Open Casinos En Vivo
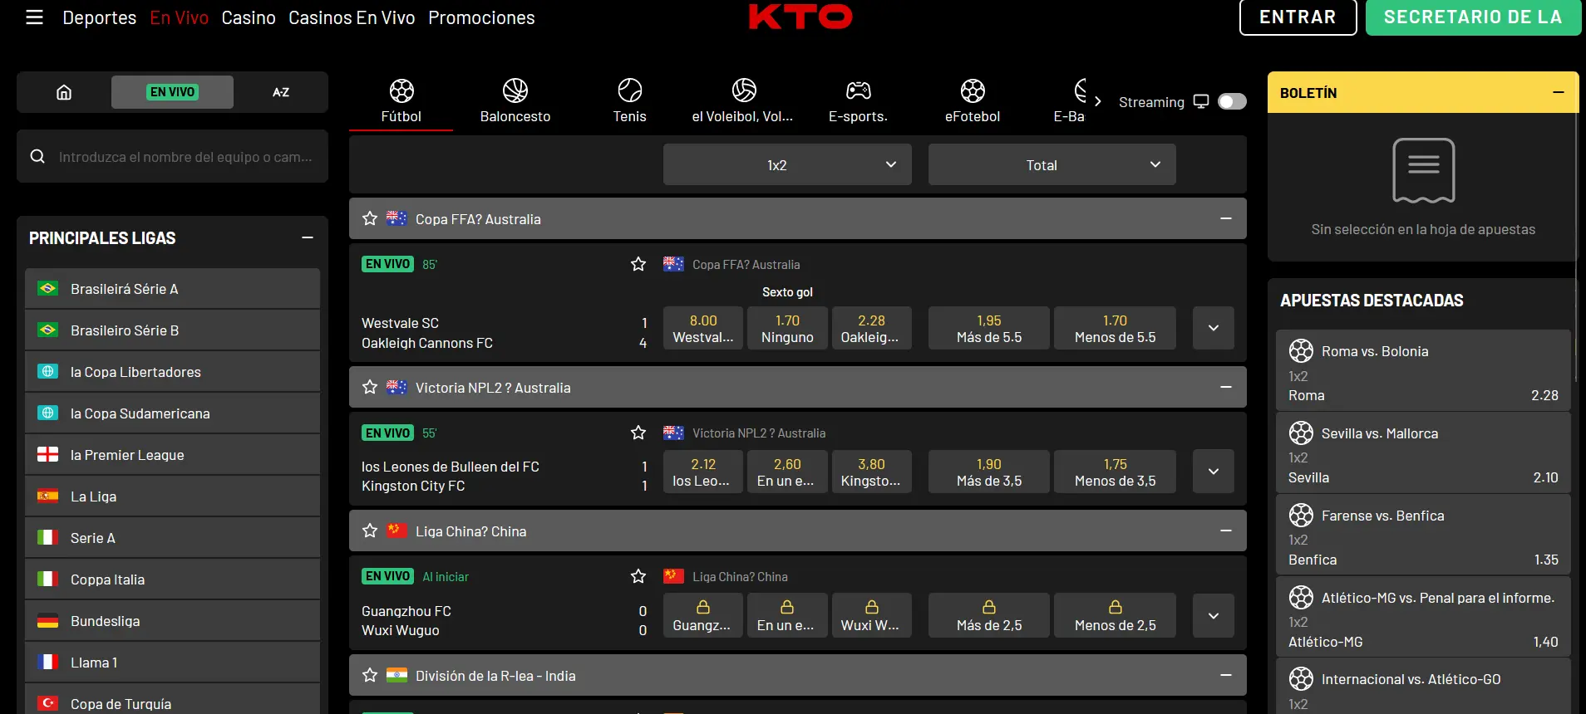 click(352, 17)
